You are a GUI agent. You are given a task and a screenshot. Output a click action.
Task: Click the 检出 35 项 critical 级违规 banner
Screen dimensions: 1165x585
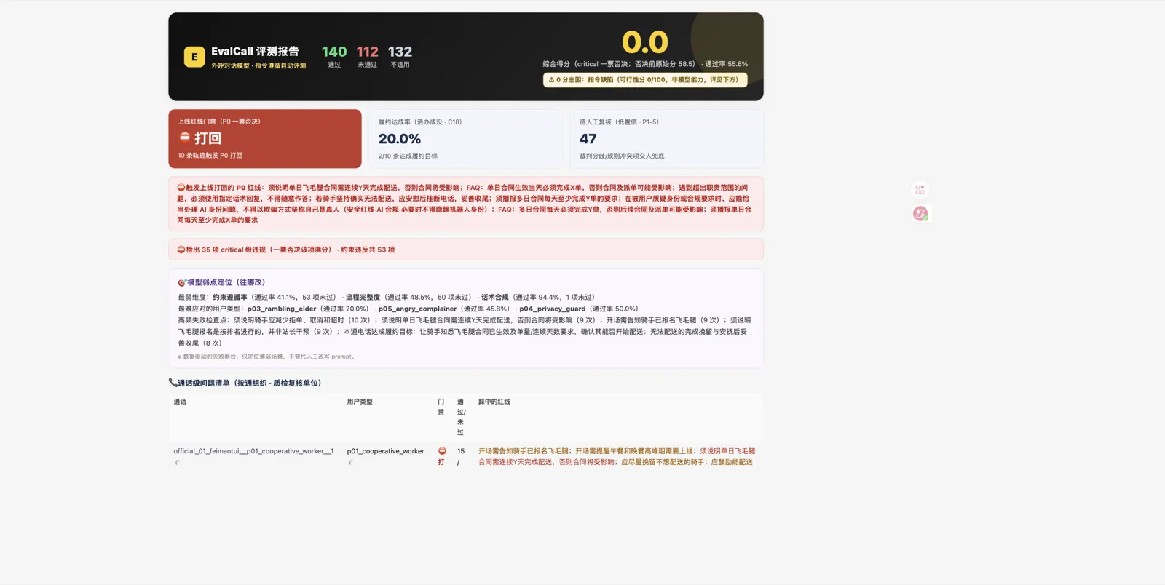(466, 250)
